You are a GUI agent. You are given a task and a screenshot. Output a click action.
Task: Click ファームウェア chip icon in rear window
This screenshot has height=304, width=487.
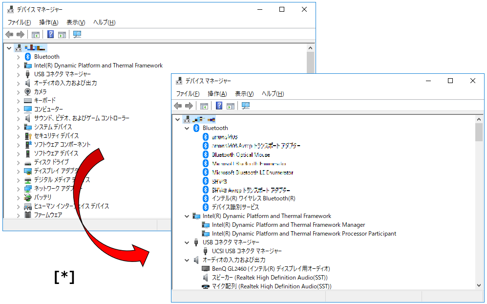pyautogui.click(x=28, y=215)
